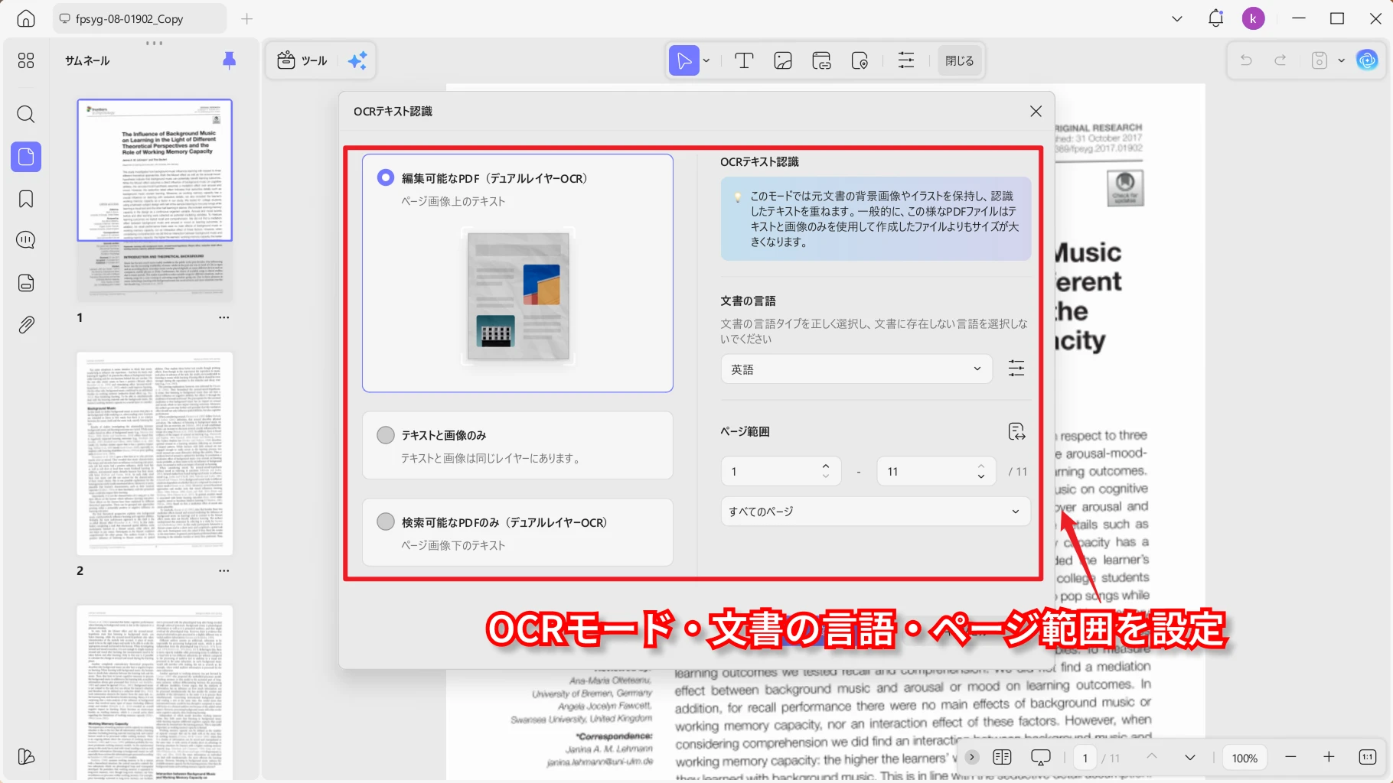Viewport: 1393px width, 783px height.
Task: Select page 1 thumbnail
Action: pos(155,200)
